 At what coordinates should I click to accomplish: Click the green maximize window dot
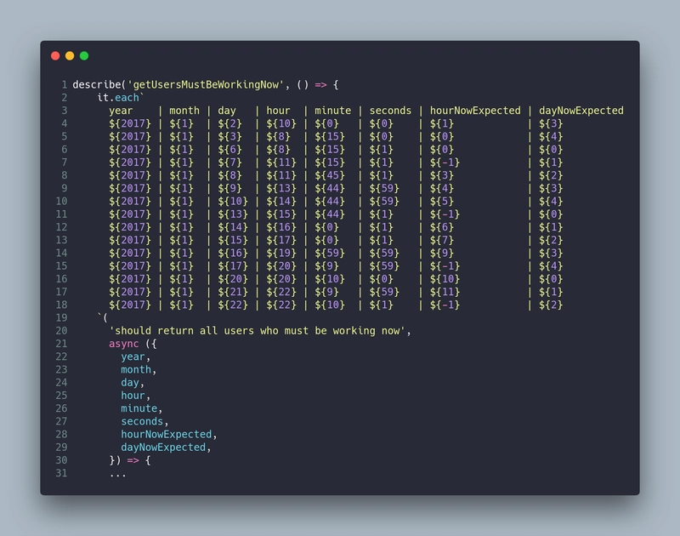point(84,55)
